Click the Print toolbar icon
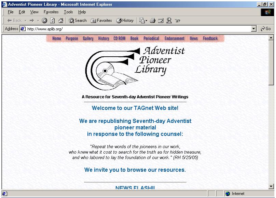Viewport: 276px width, 198px height. (153, 20)
